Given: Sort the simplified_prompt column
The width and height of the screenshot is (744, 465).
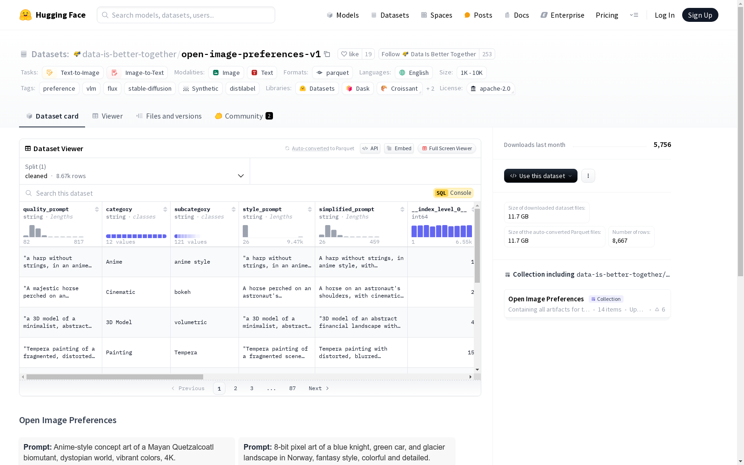Looking at the screenshot, I should [x=402, y=209].
